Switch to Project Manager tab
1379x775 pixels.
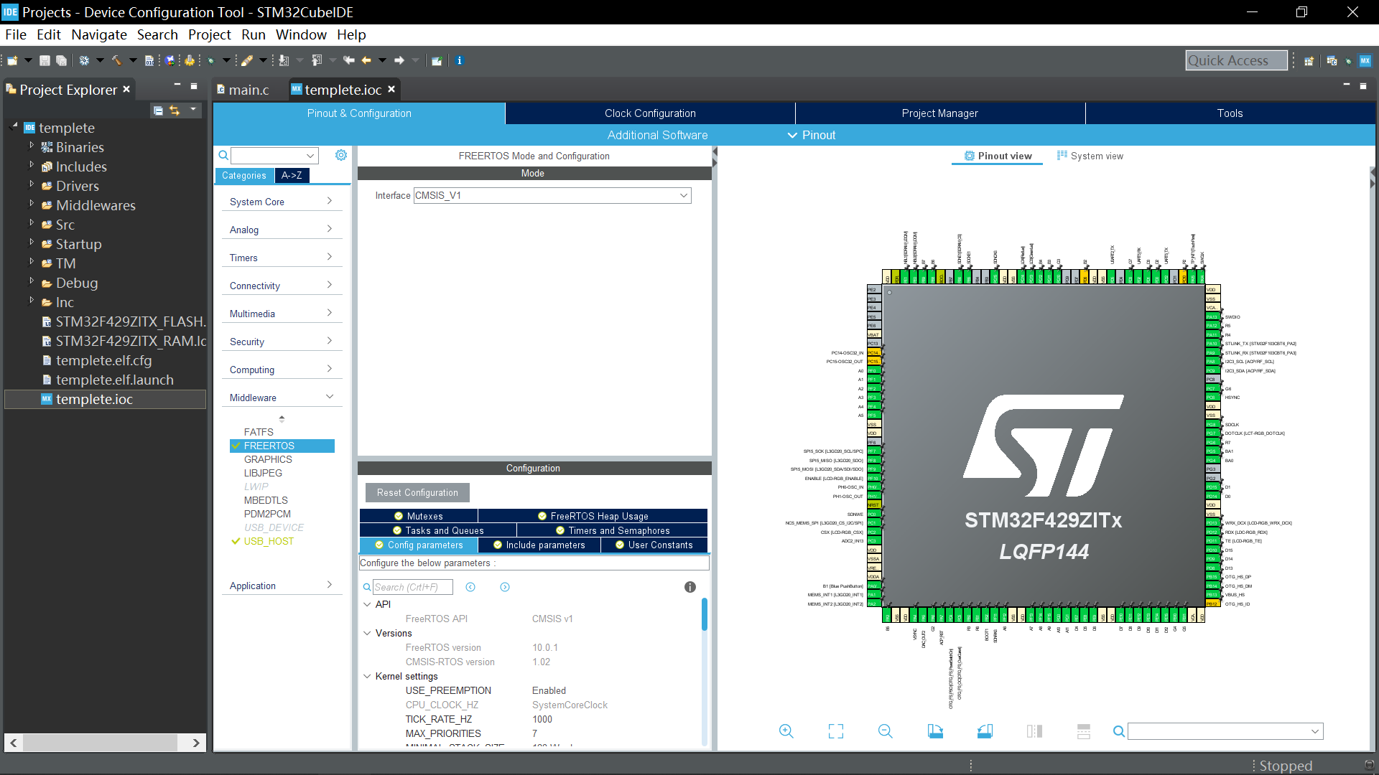point(939,113)
